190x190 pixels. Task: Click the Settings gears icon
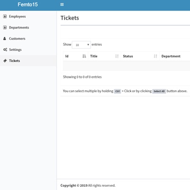click(x=5, y=49)
